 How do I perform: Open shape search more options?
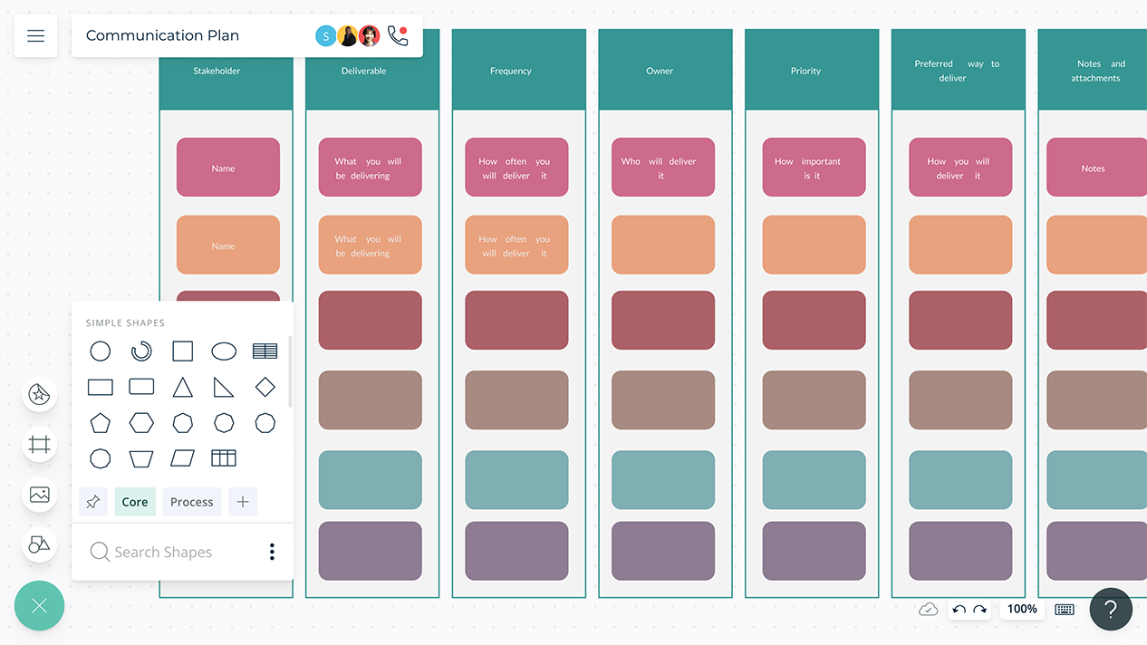tap(272, 552)
